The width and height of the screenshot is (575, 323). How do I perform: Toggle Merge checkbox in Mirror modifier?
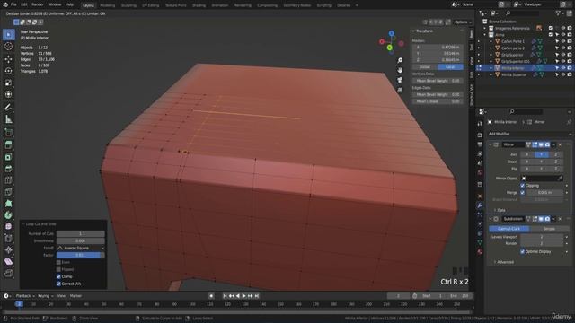[523, 192]
